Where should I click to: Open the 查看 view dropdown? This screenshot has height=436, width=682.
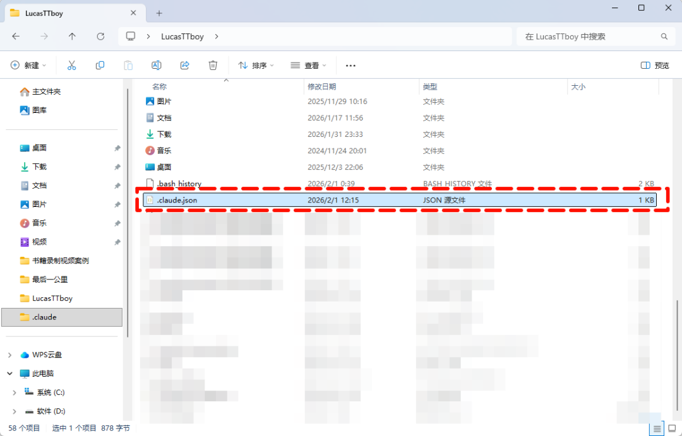(308, 65)
